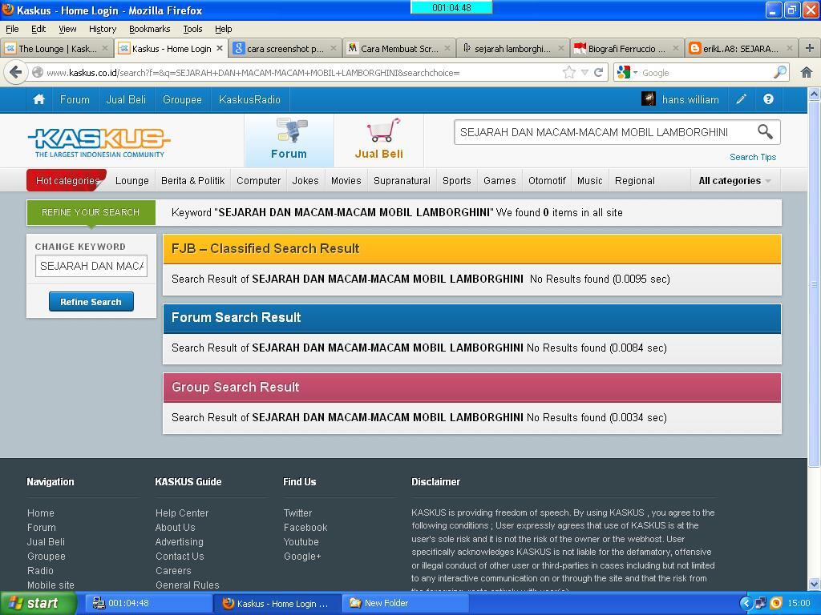Open Help Center footer link
Image resolution: width=821 pixels, height=615 pixels.
[x=182, y=513]
